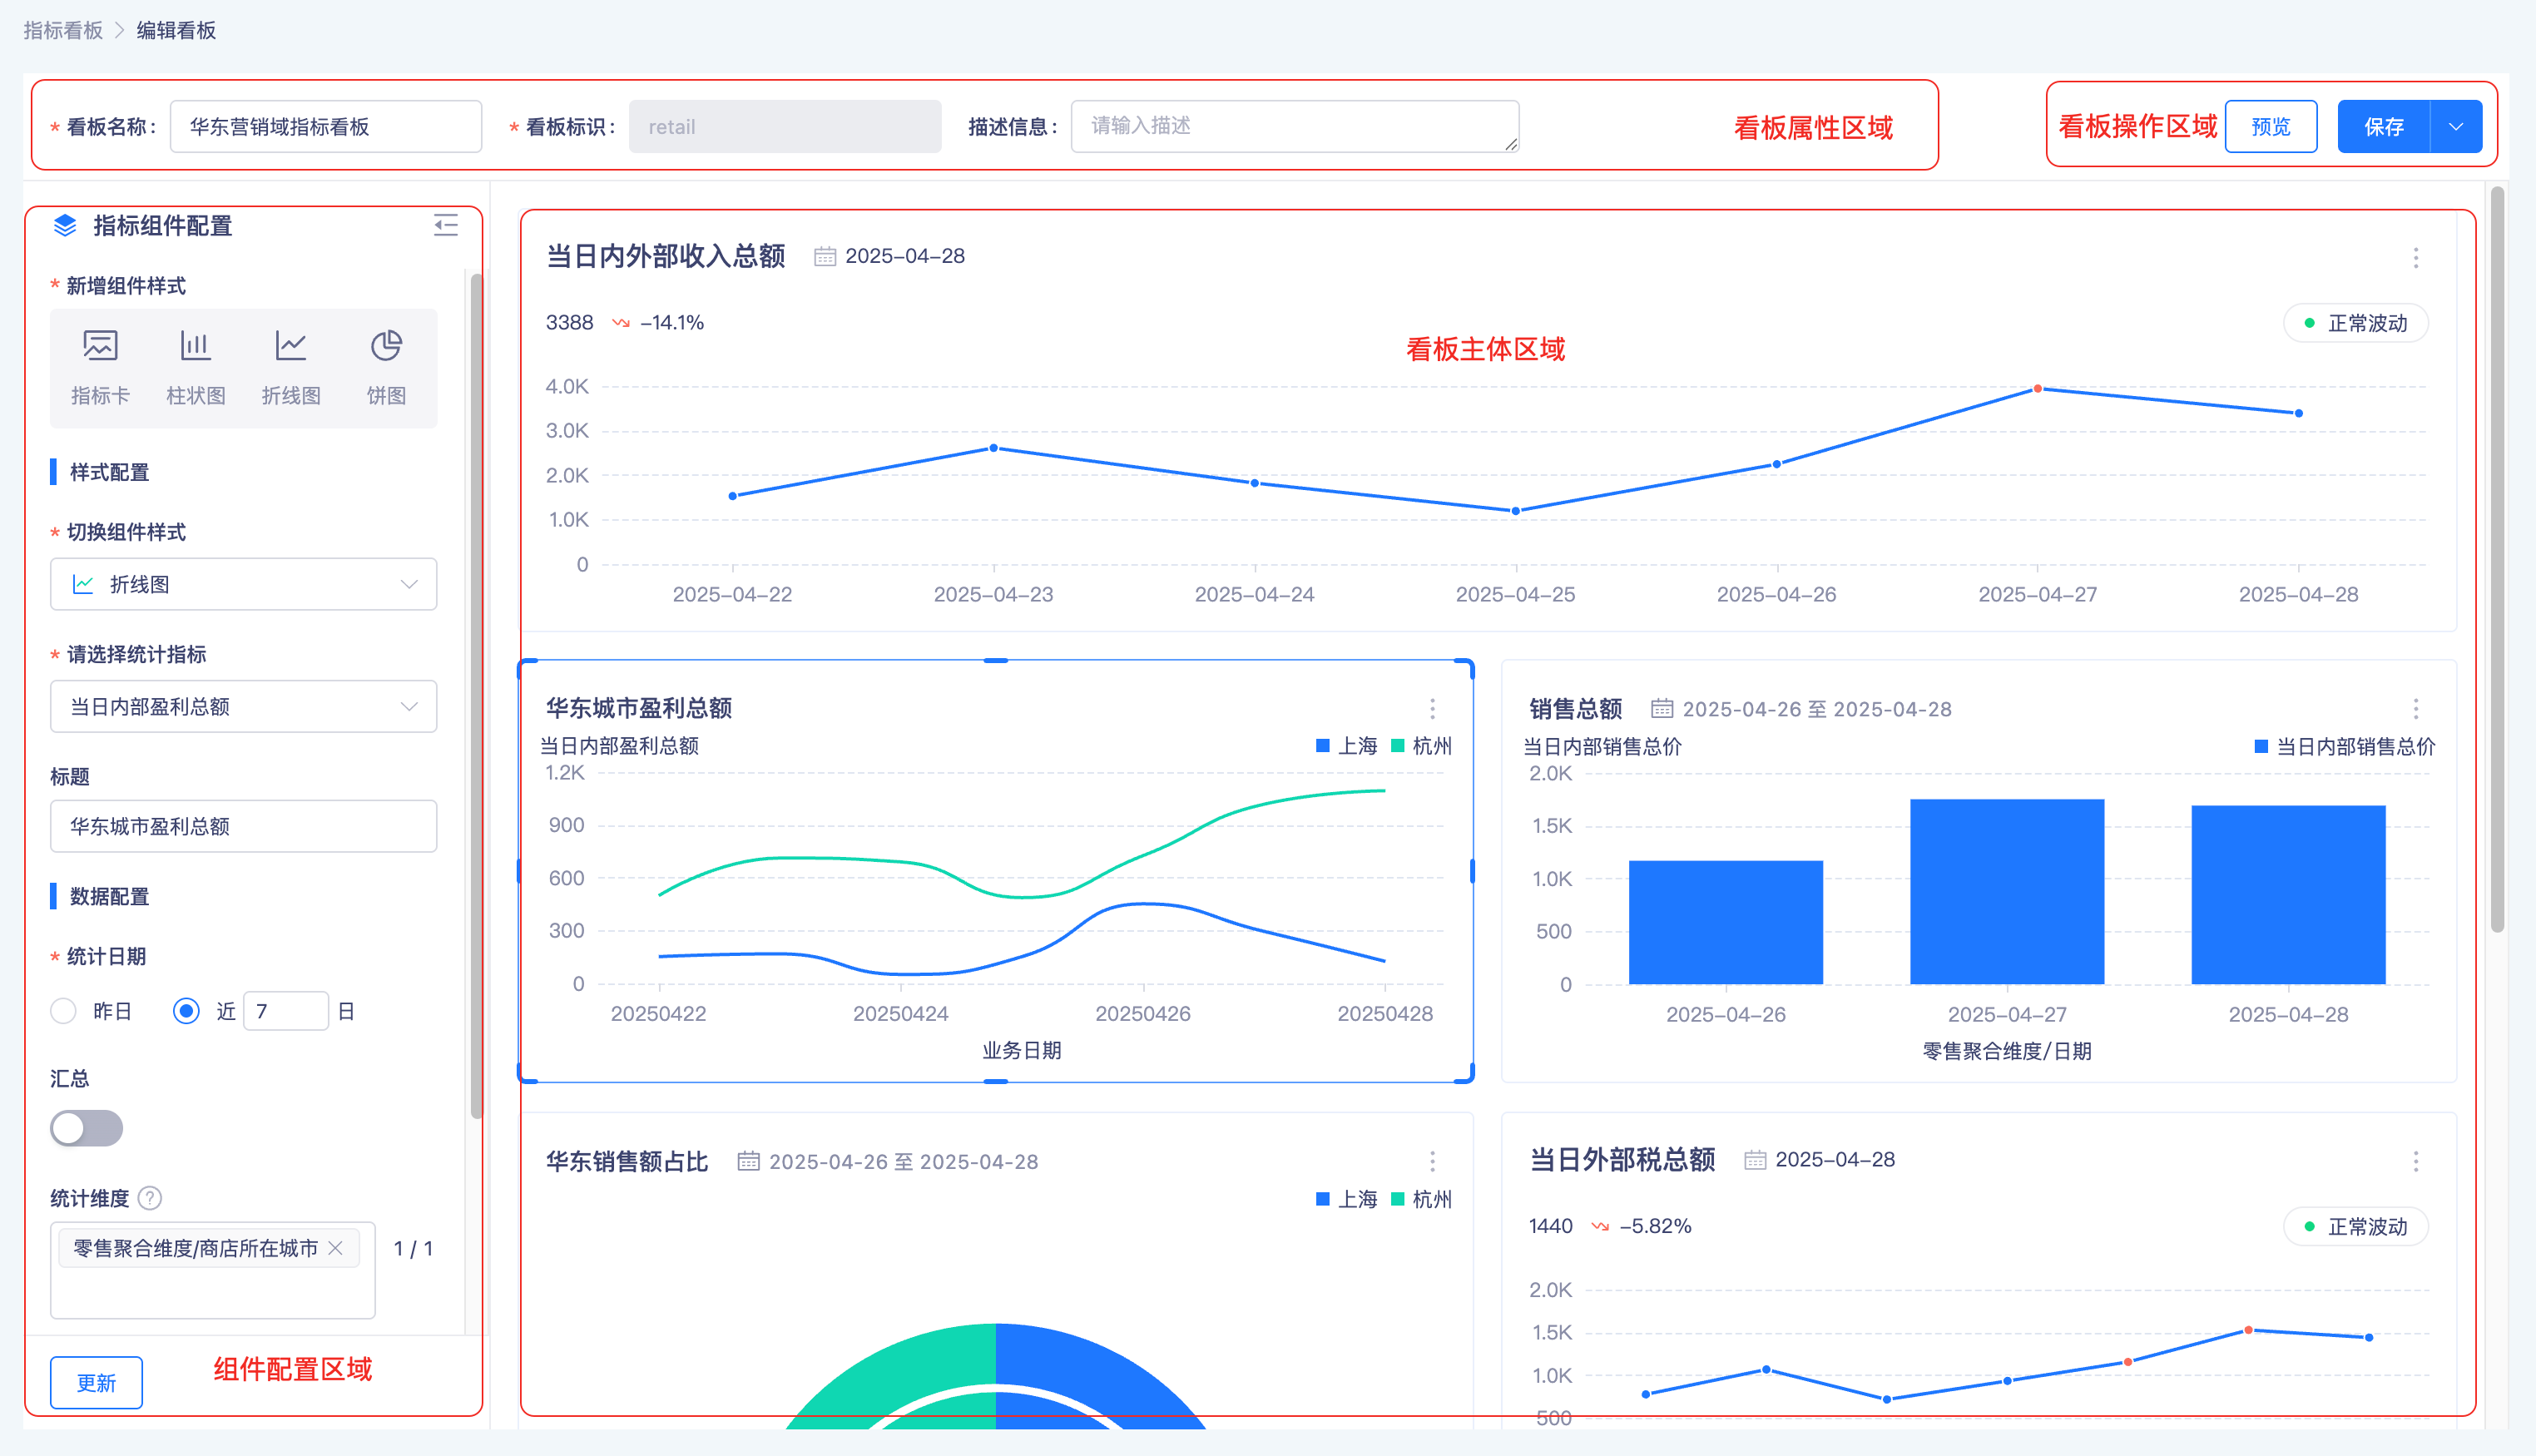Click the 正常波动 badge on 当日内外部收入总额
2536x1456 pixels.
2356,323
